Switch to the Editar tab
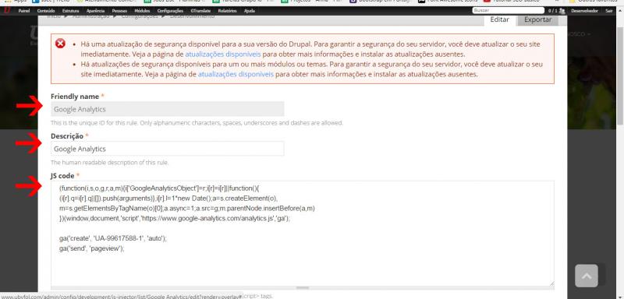Screen dimensions: 624x299 point(499,19)
